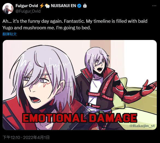Screen dimensions: 160x143
Task: Click the DAMAGE strap on the vest
Action: (x=94, y=94)
